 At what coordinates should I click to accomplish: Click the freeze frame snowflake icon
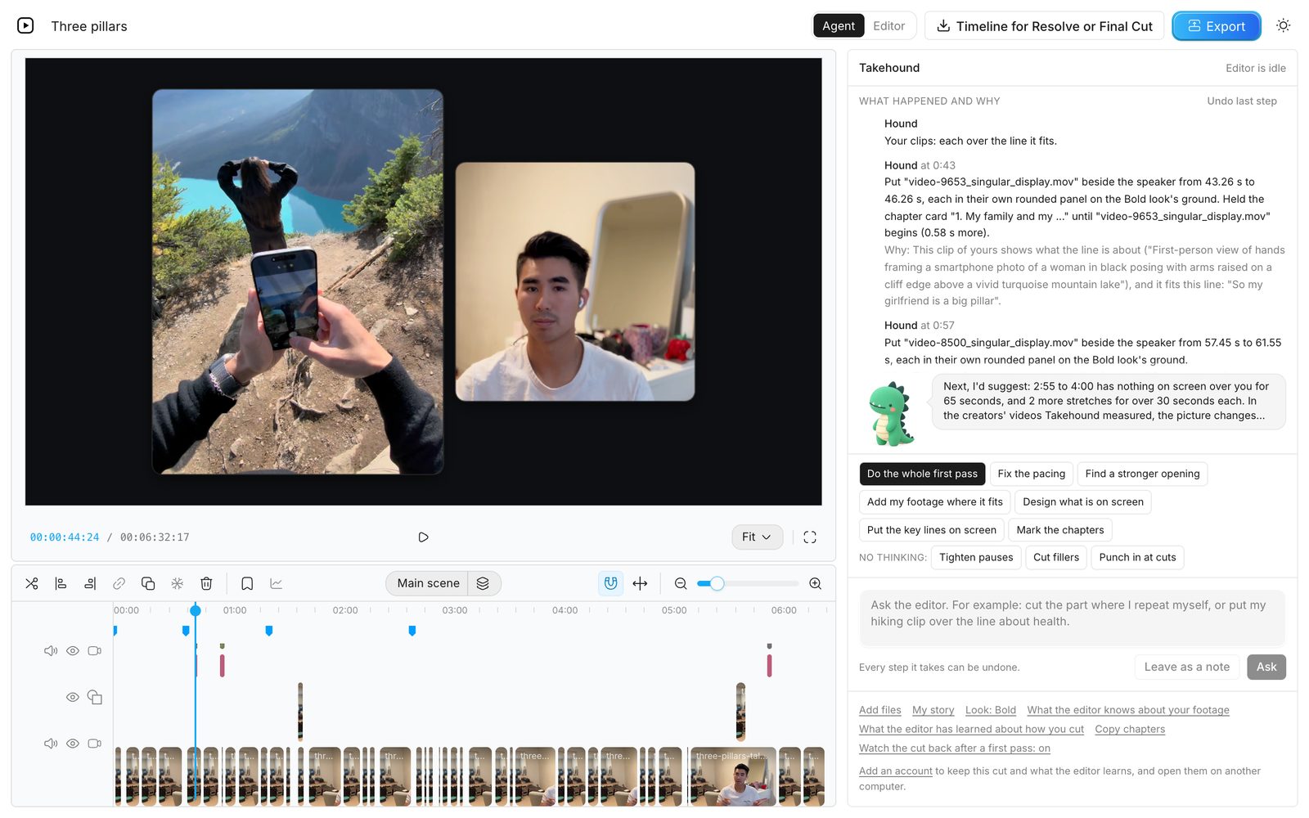[177, 583]
